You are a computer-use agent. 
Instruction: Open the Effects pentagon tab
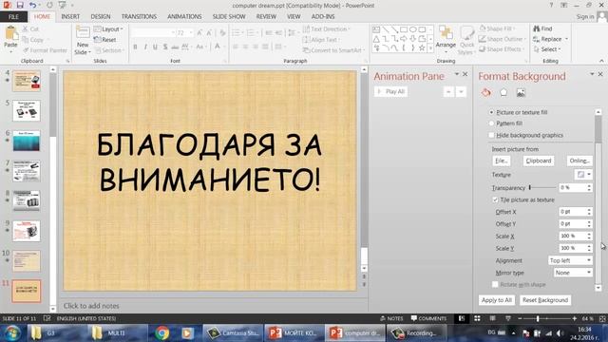[x=503, y=93]
